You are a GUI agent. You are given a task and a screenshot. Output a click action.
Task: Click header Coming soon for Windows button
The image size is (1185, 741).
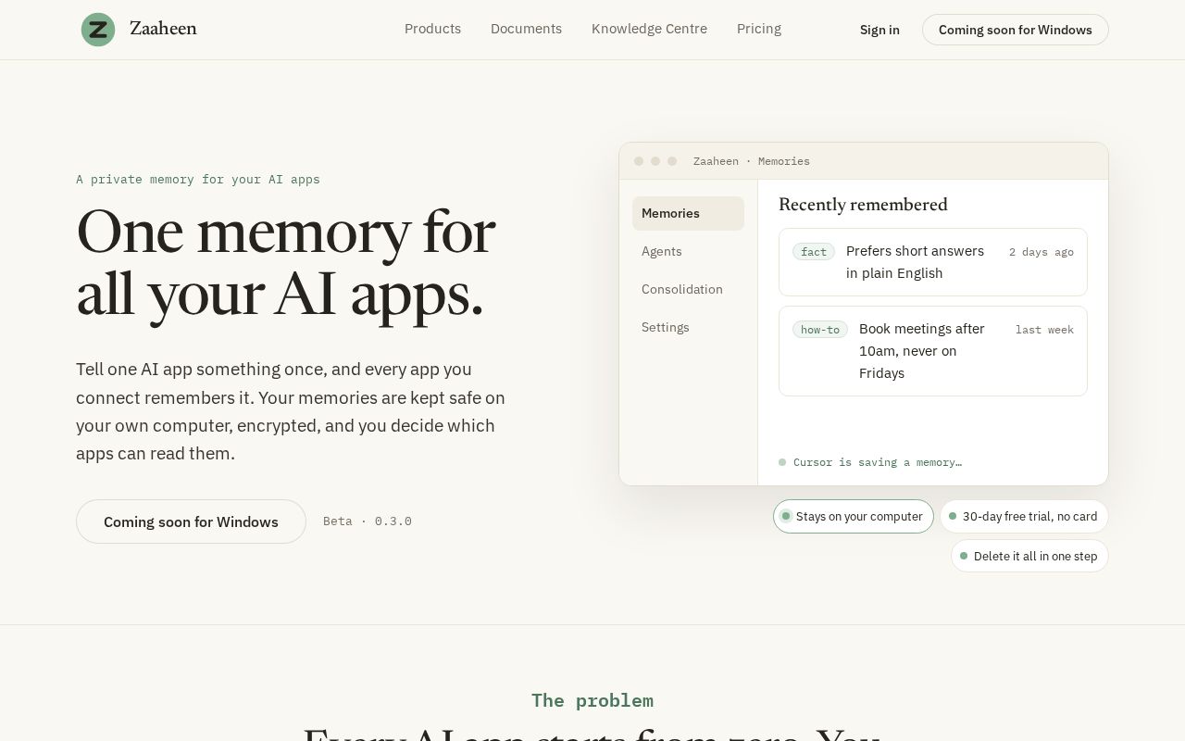[x=1016, y=30]
